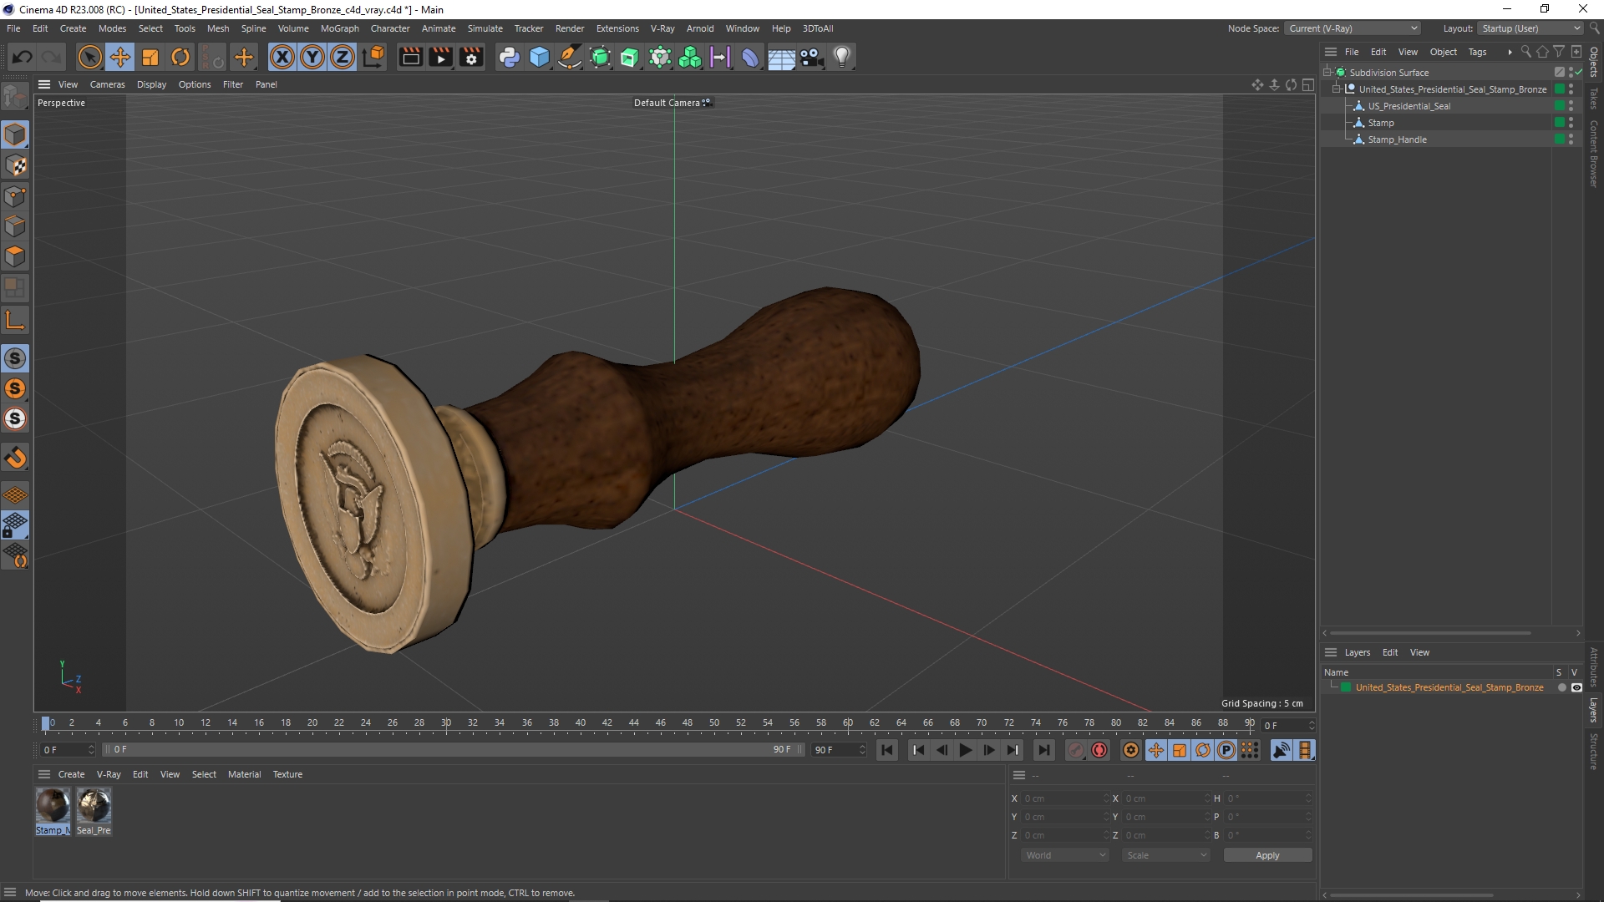This screenshot has height=902, width=1604.
Task: Select the Stamp_Handle object
Action: point(1397,139)
